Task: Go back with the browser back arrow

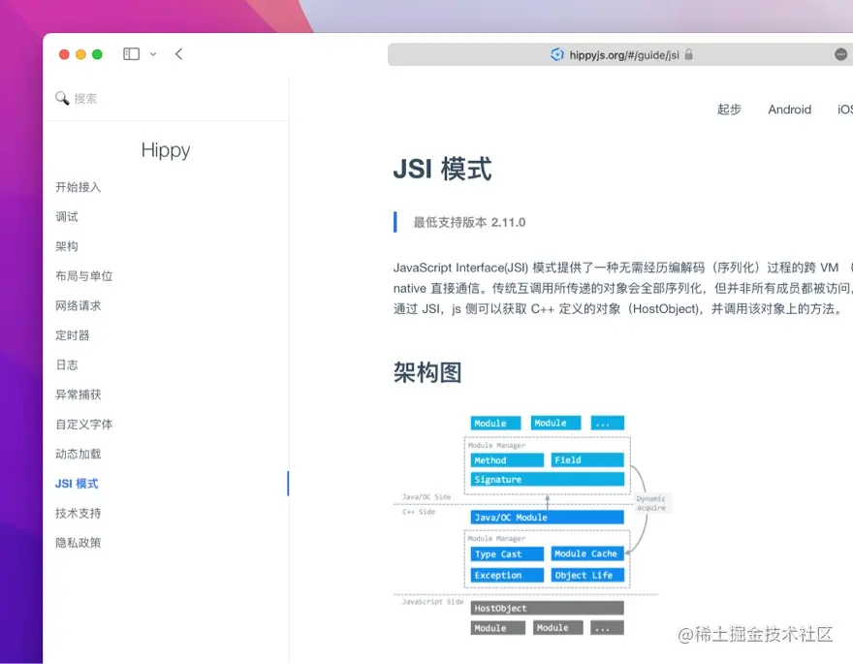Action: [179, 54]
